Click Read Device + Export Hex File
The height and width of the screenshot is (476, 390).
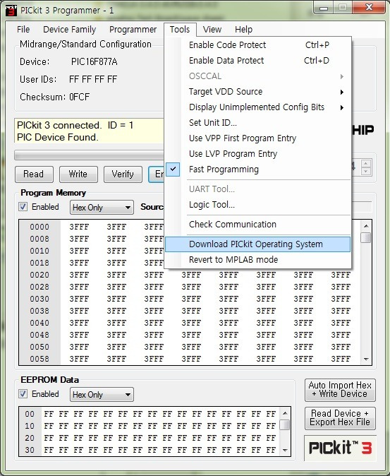pos(340,418)
